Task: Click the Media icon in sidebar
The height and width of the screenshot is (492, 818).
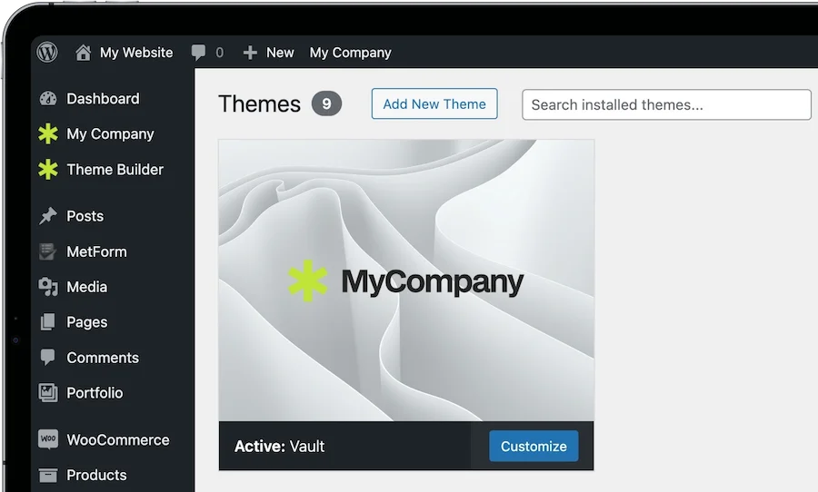Action: [48, 287]
